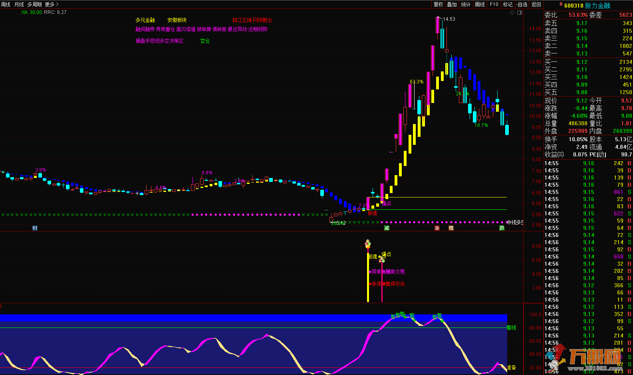Open the 统计 statistics menu
Screen dimensions: 633x375
(x=466, y=4)
